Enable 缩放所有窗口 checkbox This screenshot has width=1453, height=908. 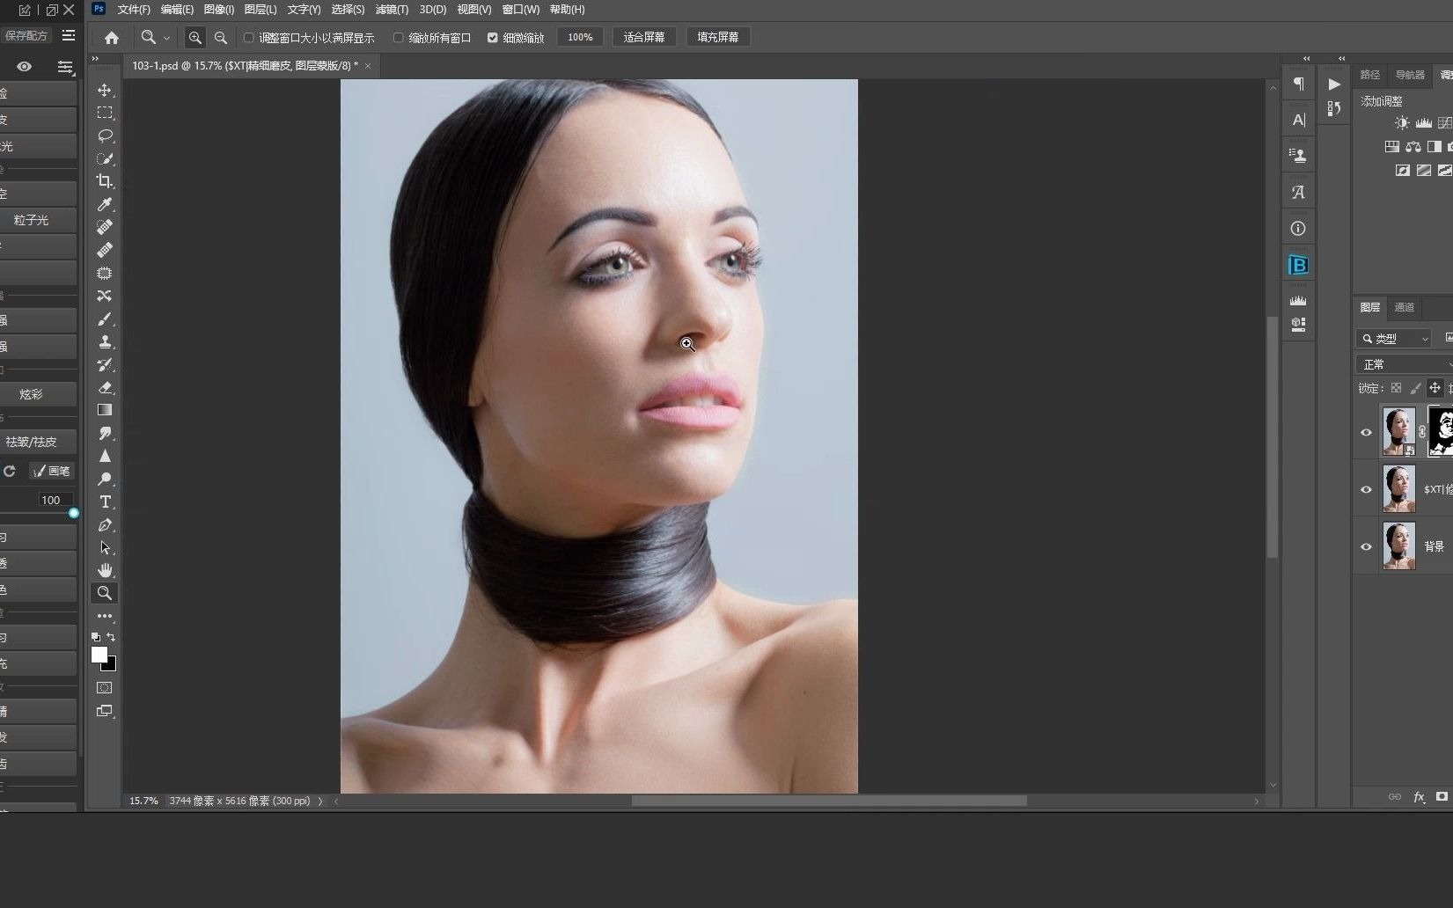[x=399, y=38]
